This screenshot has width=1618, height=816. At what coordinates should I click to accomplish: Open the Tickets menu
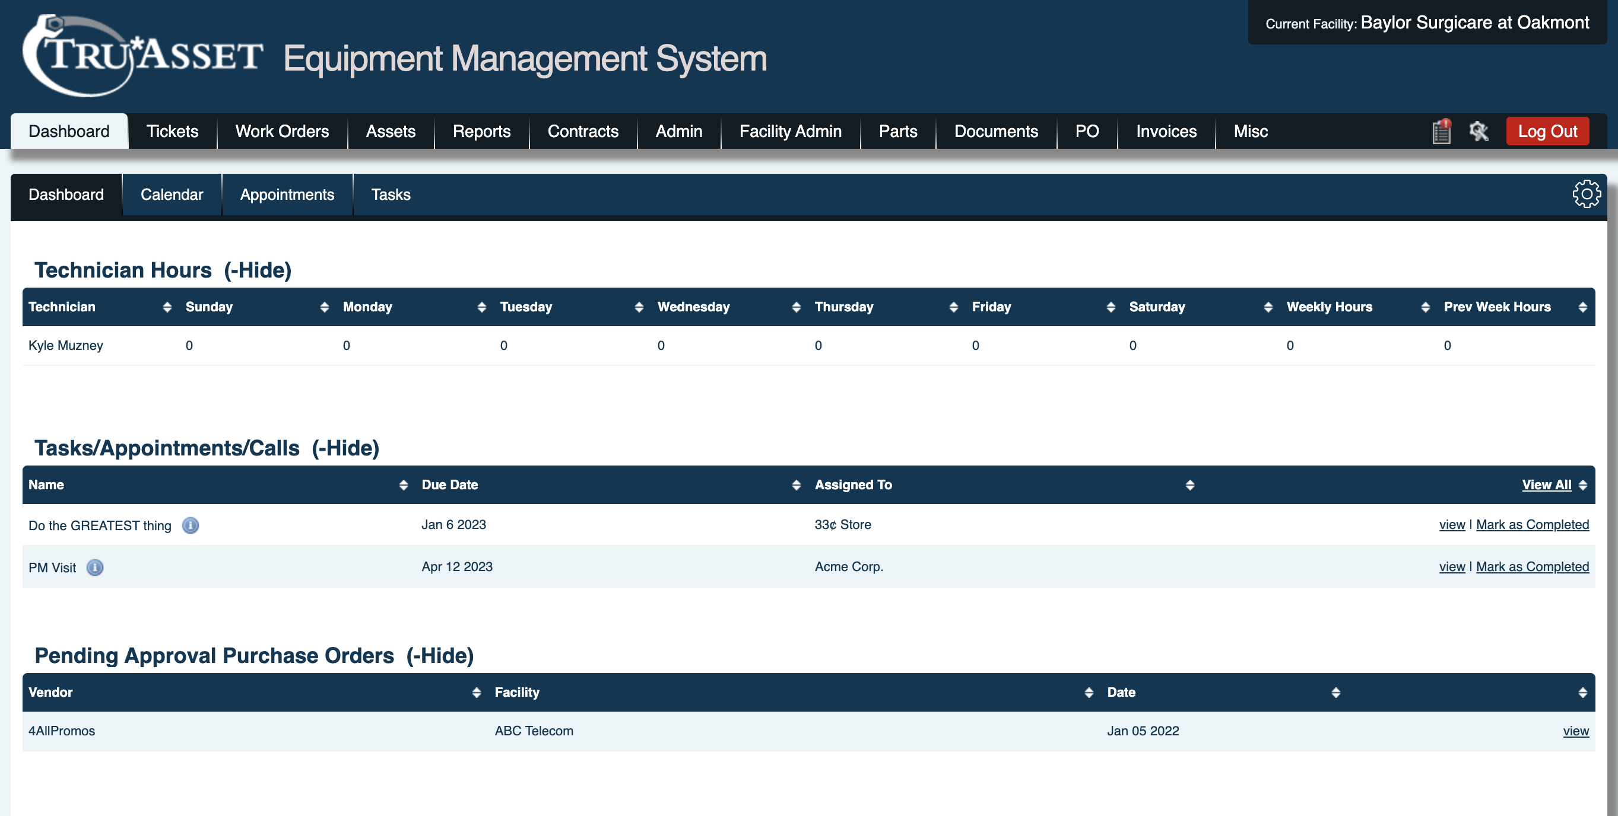click(172, 131)
